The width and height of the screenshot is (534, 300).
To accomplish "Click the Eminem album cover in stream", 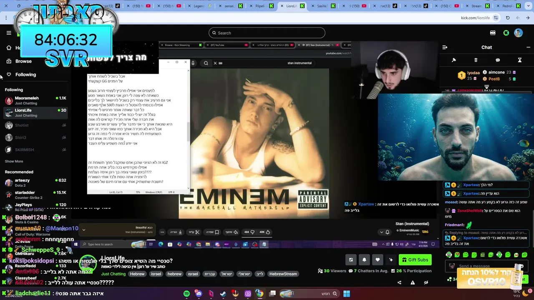I will [x=254, y=143].
